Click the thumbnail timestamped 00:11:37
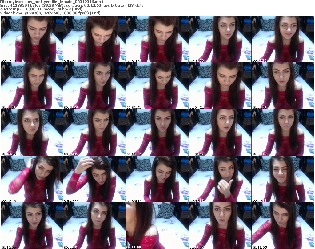 (220, 226)
